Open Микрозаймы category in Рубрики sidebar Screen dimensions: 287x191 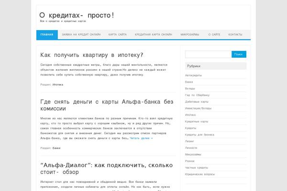click(193, 154)
